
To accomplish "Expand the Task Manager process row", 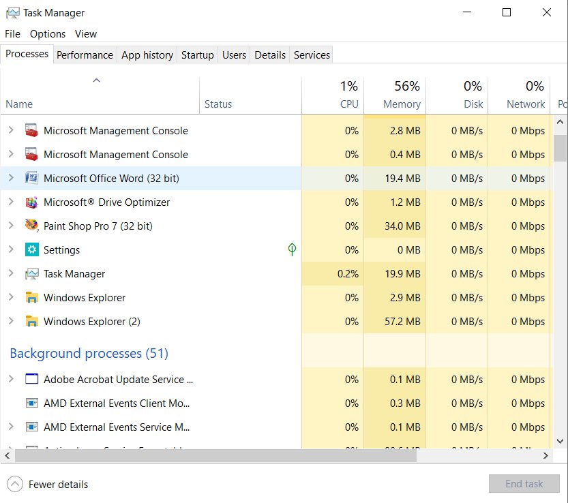I will pos(11,273).
